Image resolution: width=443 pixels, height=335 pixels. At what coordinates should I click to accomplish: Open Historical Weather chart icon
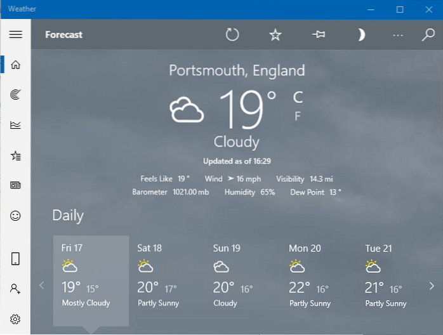tap(15, 125)
